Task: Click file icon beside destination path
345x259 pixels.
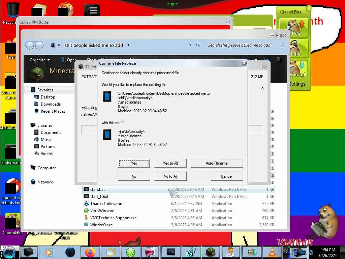Action: tap(107, 96)
